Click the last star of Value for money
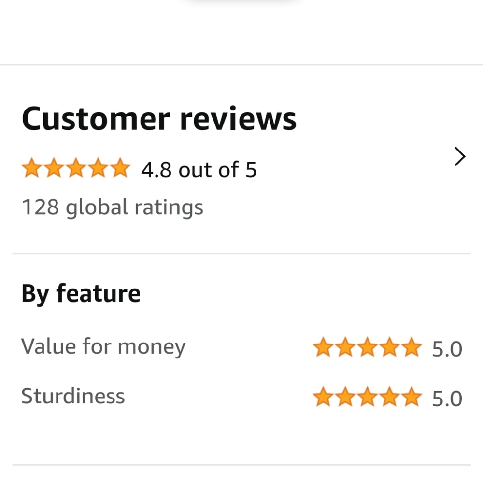This screenshot has width=483, height=482. tap(412, 348)
